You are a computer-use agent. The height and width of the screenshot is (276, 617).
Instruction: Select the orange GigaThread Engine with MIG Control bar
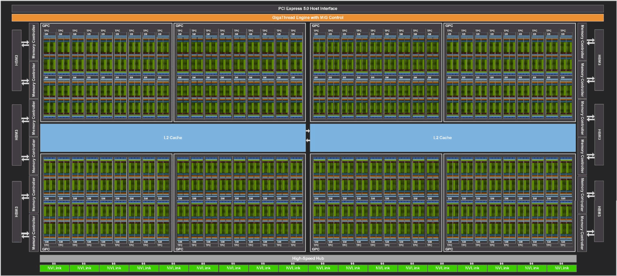point(308,17)
